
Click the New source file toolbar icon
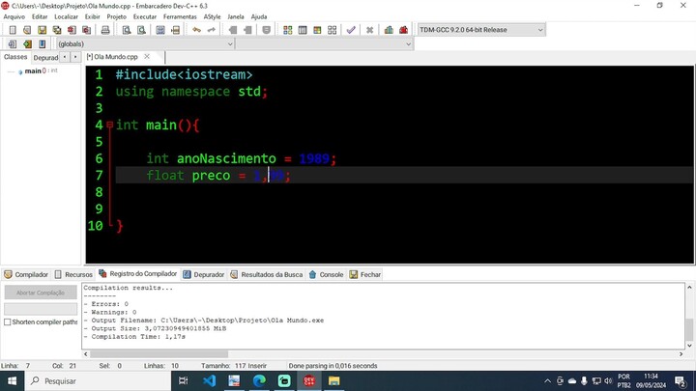[13, 30]
